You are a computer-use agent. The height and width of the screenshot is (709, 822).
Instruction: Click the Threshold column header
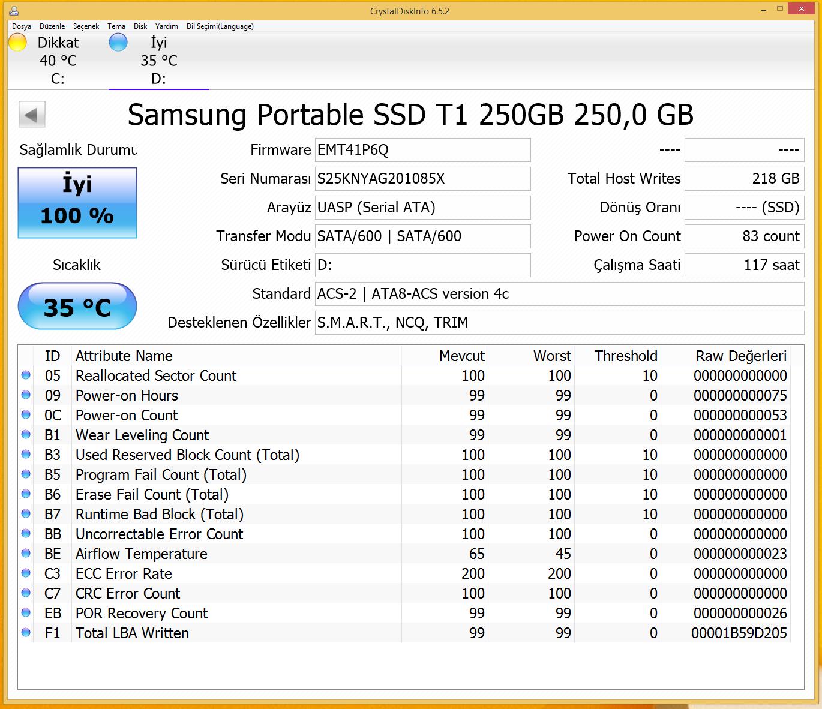point(617,356)
